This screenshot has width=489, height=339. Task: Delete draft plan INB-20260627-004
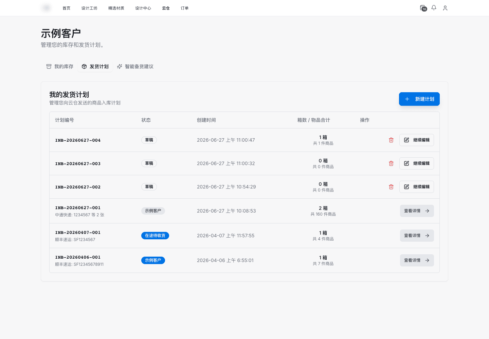pyautogui.click(x=391, y=140)
